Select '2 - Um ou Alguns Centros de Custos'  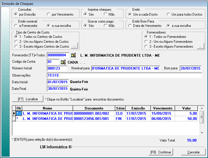pyautogui.click(x=16, y=42)
